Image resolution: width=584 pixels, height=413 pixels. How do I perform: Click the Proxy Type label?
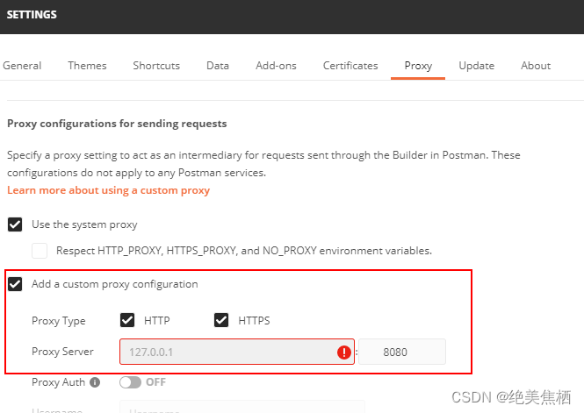[59, 321]
